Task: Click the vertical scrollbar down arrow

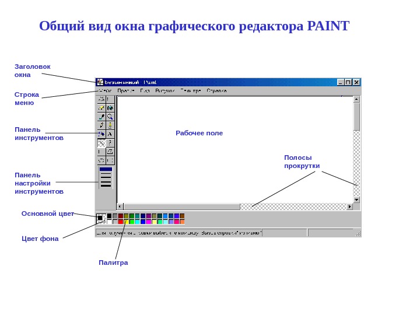Action: click(x=356, y=200)
